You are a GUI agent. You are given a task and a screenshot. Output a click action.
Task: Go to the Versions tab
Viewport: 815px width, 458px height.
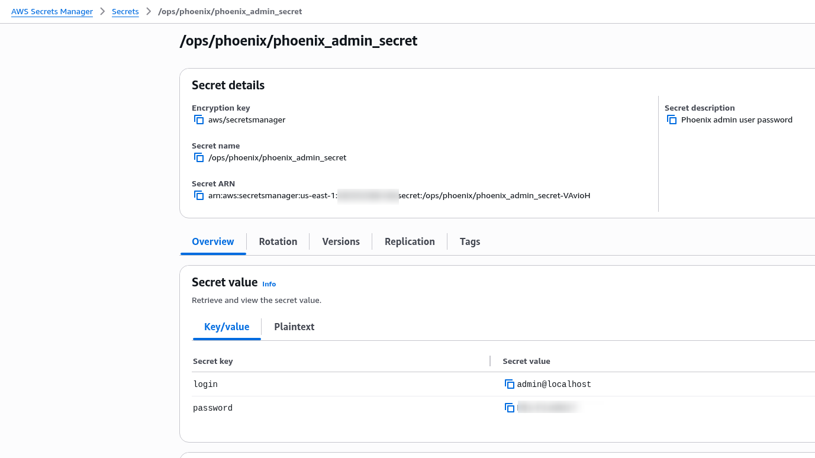pos(341,241)
